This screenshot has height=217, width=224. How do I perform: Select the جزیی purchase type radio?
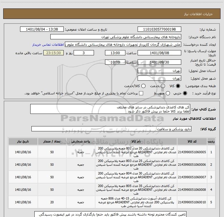click(185, 93)
